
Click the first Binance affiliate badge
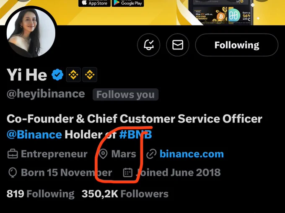click(x=73, y=74)
